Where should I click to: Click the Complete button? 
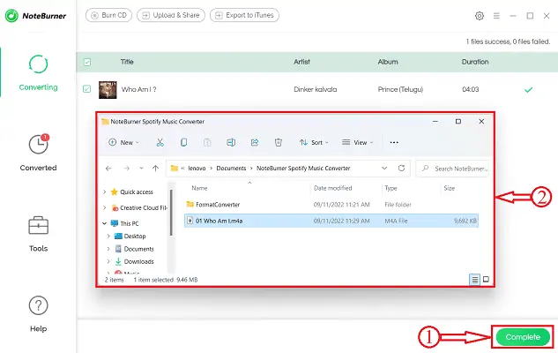click(523, 337)
